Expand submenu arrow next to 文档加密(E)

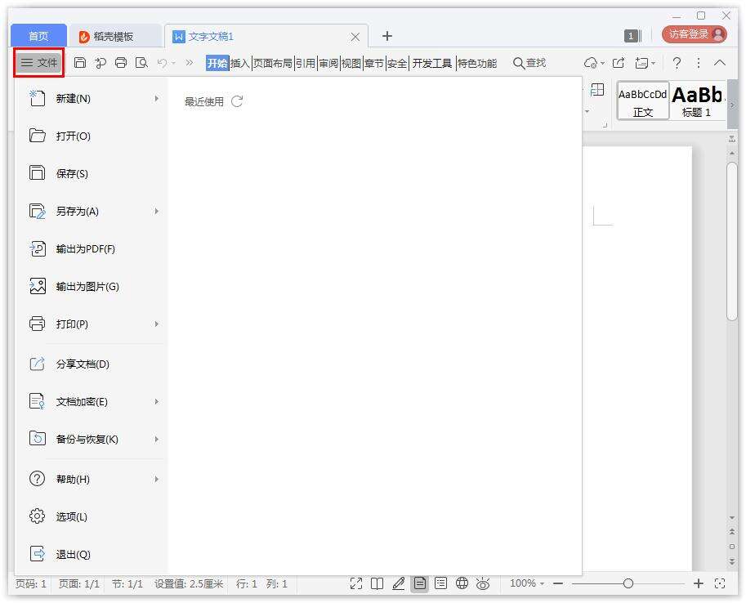coord(157,402)
